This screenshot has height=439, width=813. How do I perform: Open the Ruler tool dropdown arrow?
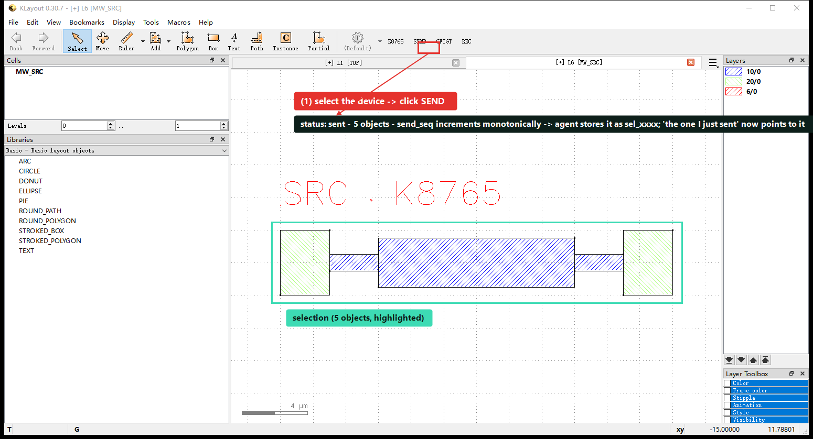(143, 41)
